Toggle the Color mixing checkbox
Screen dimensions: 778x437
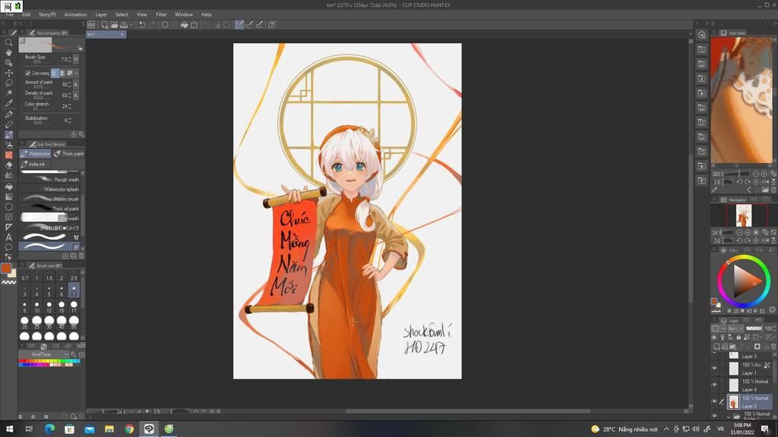pyautogui.click(x=28, y=74)
